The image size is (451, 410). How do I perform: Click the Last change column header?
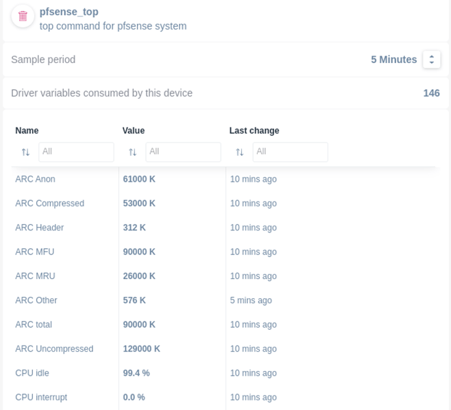[x=254, y=131]
